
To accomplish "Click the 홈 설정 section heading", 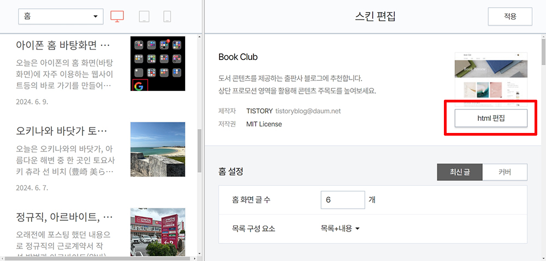I will 230,171.
